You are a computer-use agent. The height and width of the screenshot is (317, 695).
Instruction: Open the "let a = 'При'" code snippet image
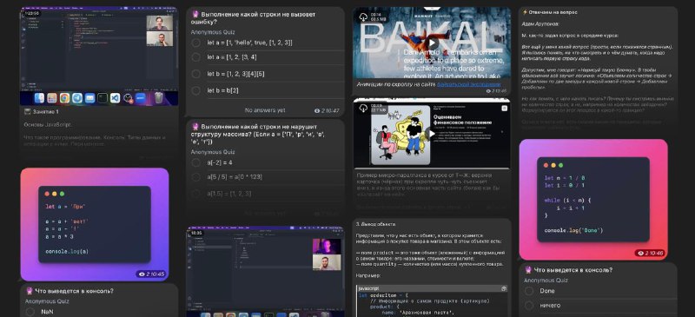(95, 224)
